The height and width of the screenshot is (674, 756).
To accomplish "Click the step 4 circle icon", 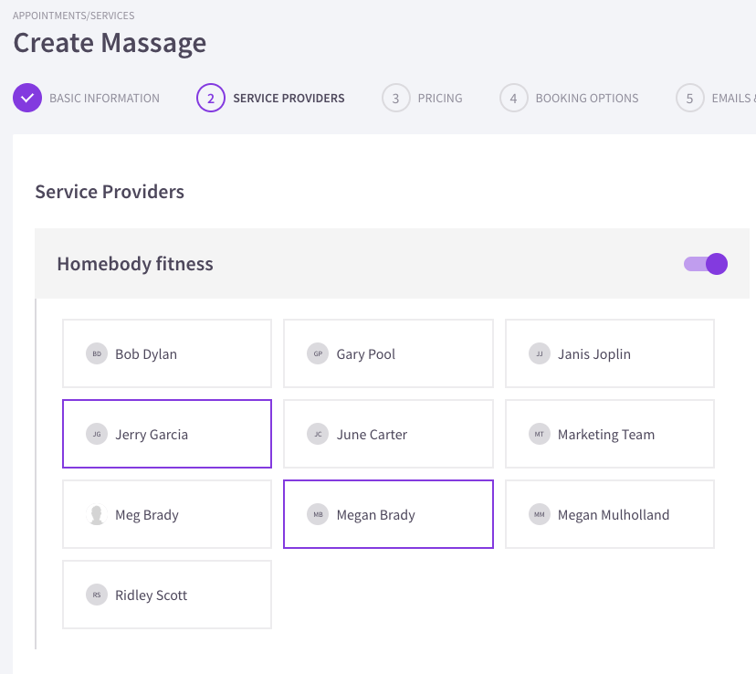I will pyautogui.click(x=513, y=98).
